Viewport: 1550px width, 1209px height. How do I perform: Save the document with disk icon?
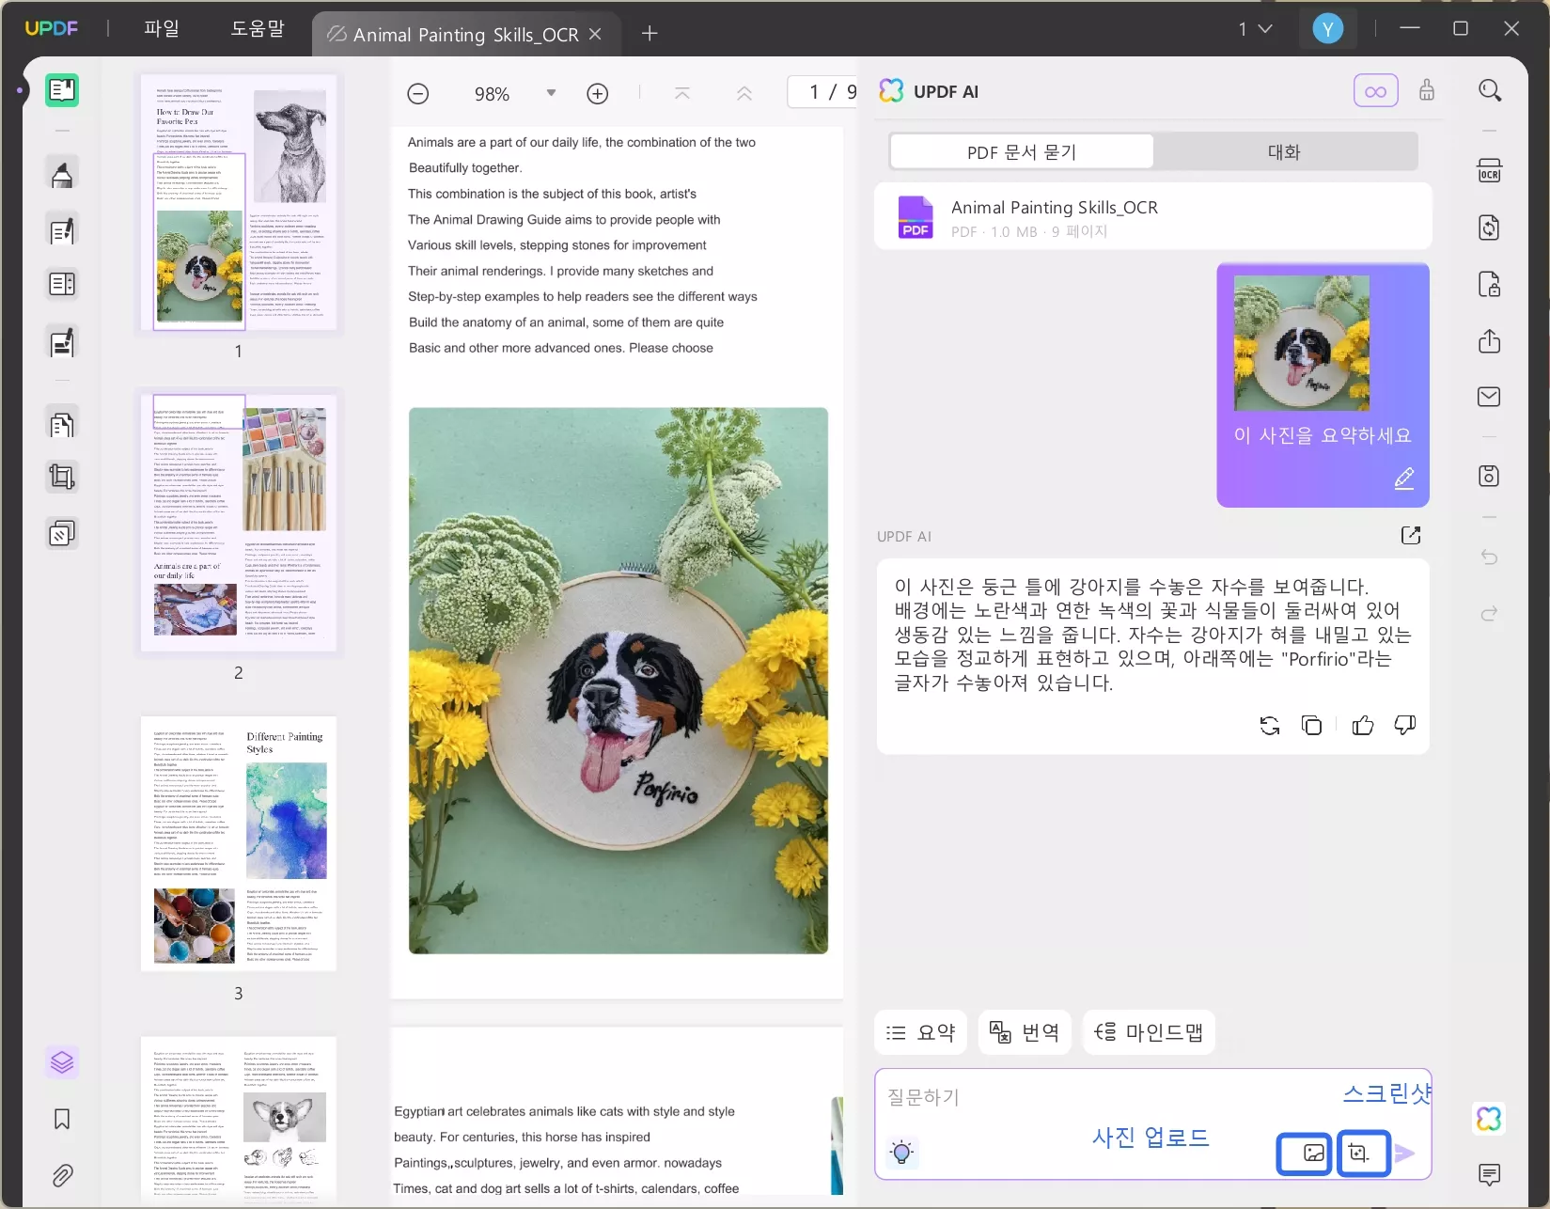click(x=1490, y=476)
